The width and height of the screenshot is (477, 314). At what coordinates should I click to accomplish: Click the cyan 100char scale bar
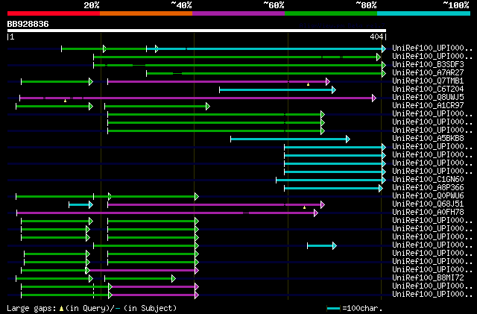click(x=333, y=309)
